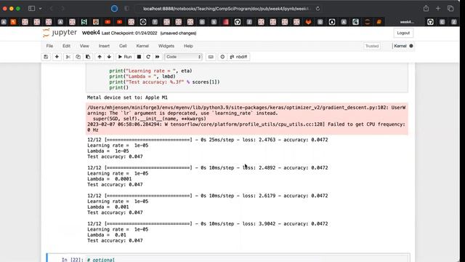Click the nbdiff button

239,57
